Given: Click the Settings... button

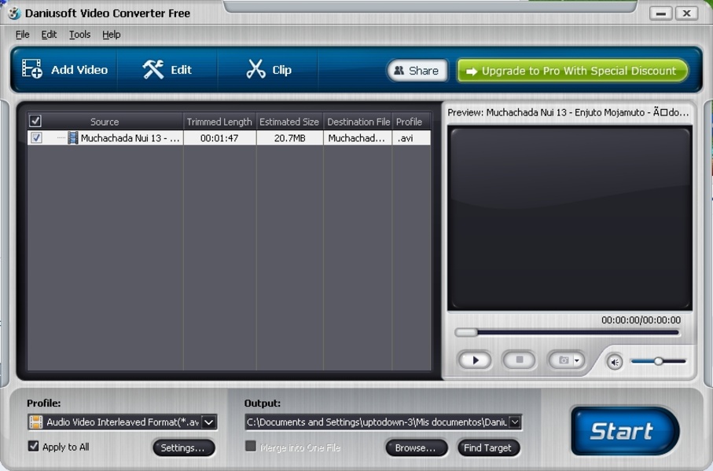Looking at the screenshot, I should (x=183, y=447).
